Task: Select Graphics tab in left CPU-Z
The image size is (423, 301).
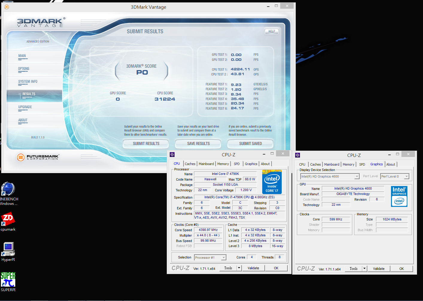Action: coord(251,164)
